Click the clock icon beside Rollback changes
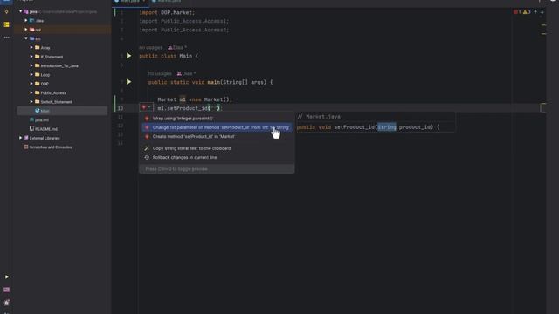 pyautogui.click(x=147, y=157)
